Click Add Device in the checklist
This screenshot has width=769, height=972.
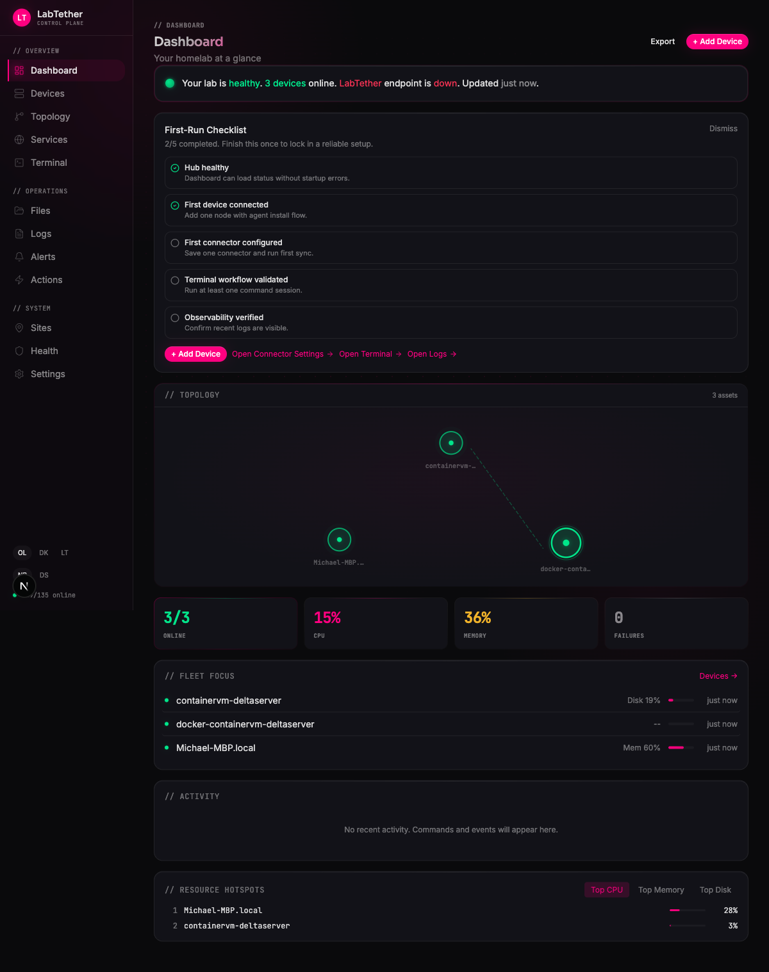coord(195,354)
